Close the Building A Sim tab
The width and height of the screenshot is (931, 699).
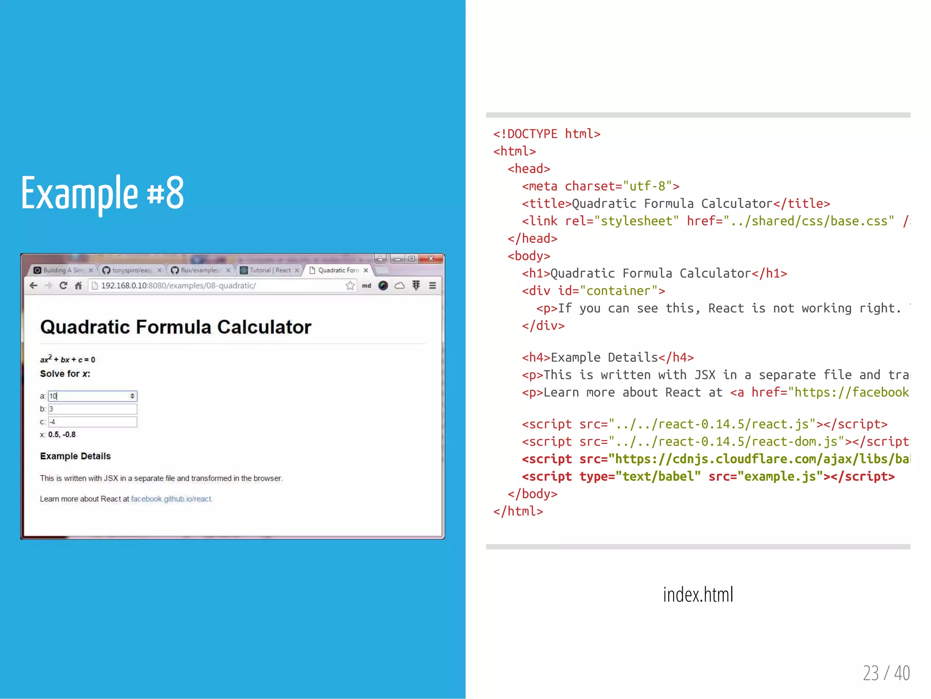point(91,270)
